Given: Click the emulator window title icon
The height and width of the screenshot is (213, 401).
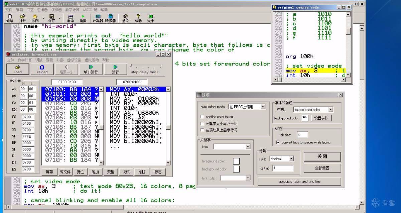Looking at the screenshot, I should (8, 54).
